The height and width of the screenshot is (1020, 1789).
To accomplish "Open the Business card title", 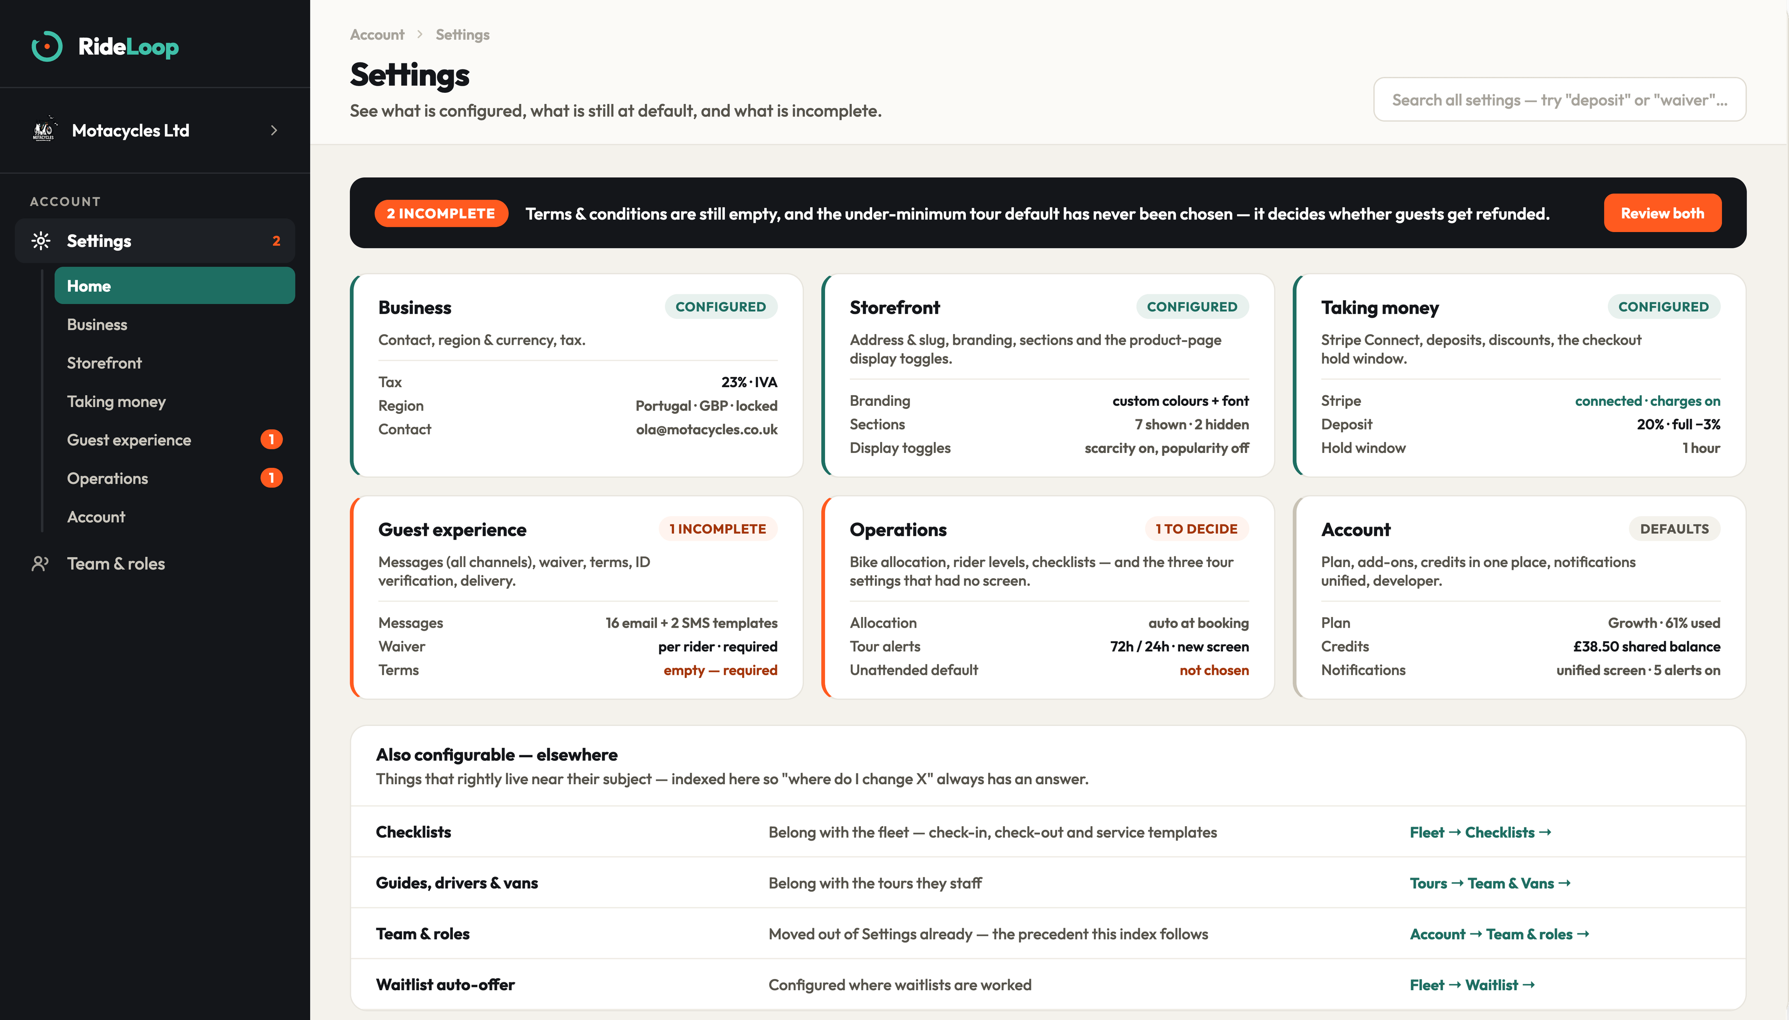I will point(415,308).
